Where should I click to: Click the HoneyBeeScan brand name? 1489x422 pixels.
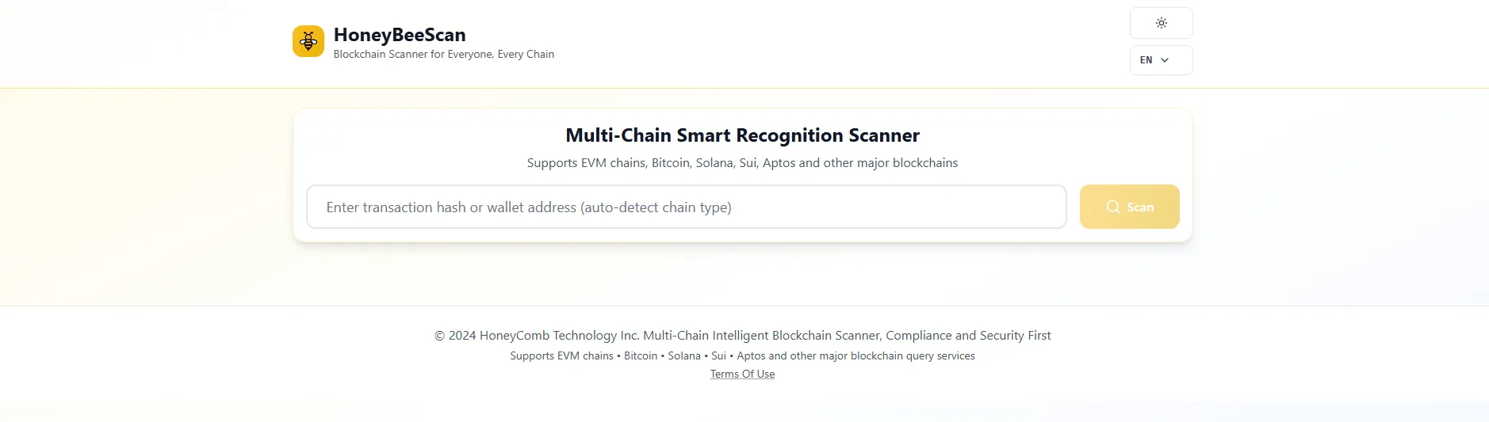(400, 35)
